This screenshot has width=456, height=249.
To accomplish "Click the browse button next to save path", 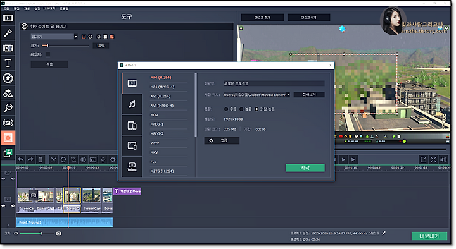I will [309, 95].
